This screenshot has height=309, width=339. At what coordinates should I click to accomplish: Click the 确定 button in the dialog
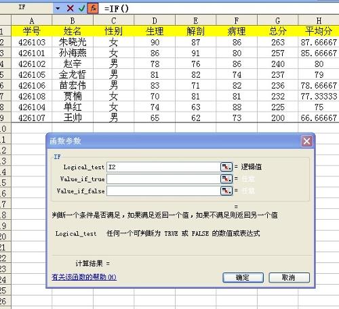click(243, 277)
